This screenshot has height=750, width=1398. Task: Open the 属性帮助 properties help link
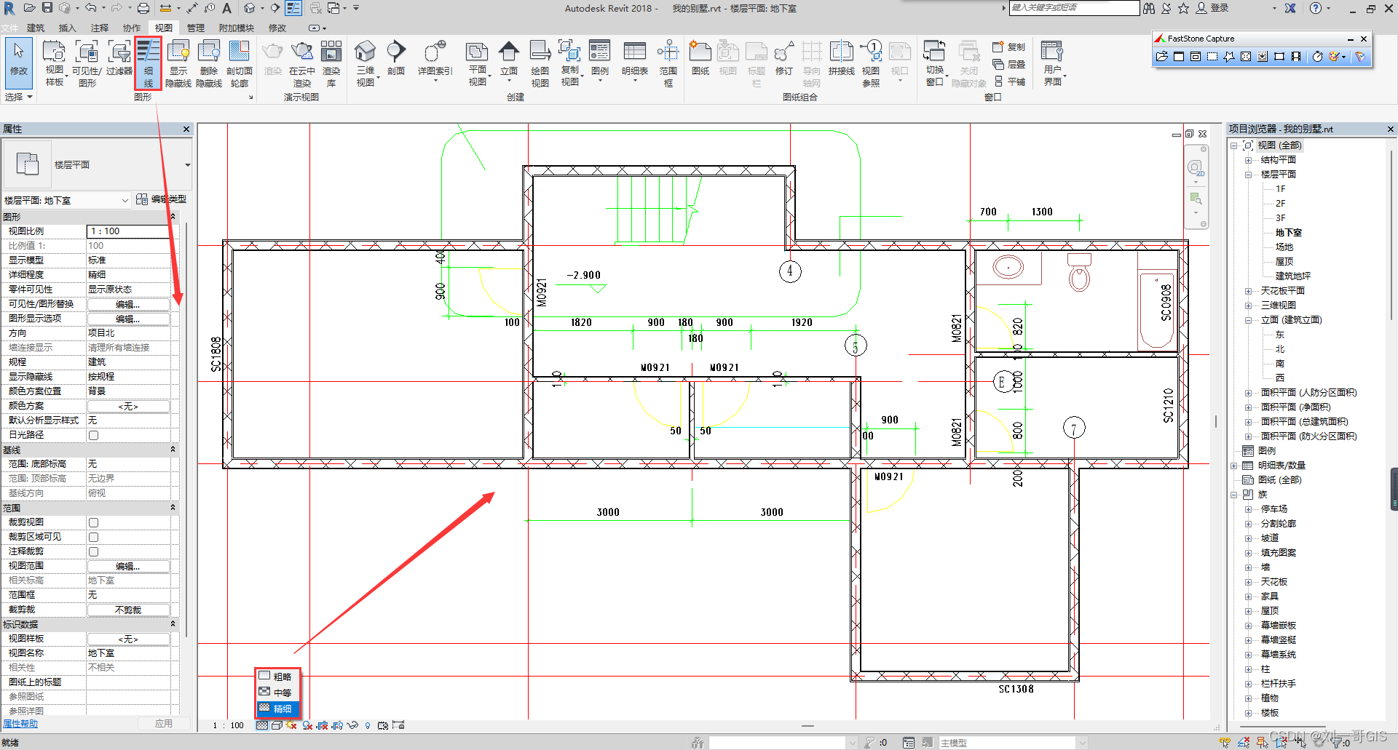click(20, 724)
